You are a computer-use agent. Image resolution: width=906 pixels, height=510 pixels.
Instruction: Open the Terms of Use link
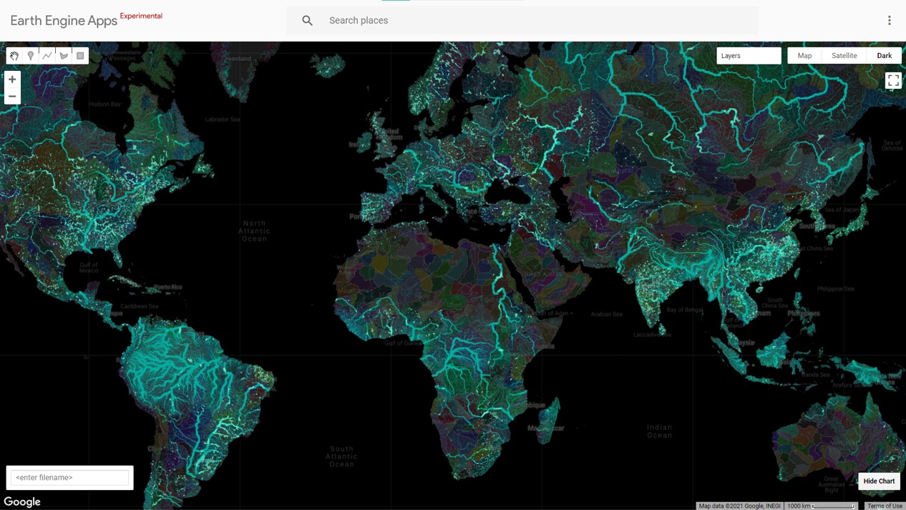point(885,506)
